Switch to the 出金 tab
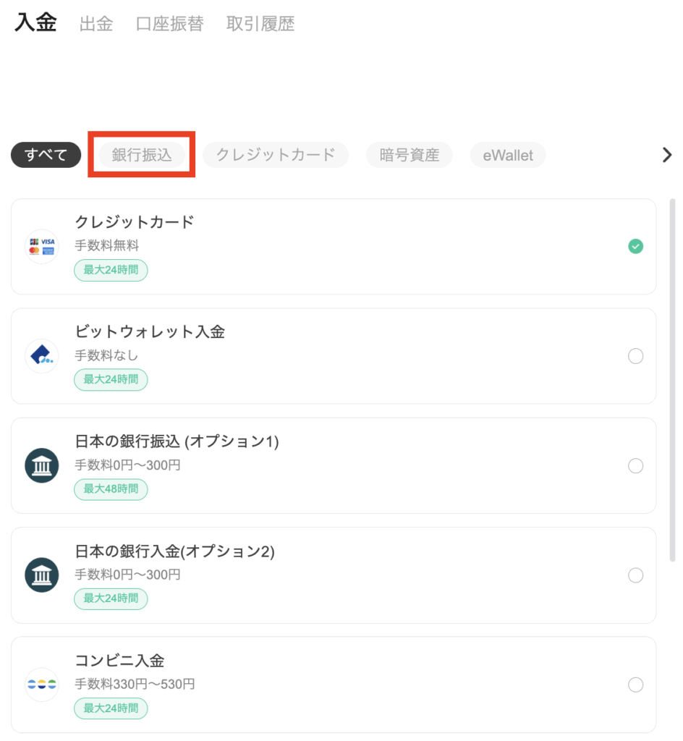Image resolution: width=683 pixels, height=741 pixels. pos(96,24)
